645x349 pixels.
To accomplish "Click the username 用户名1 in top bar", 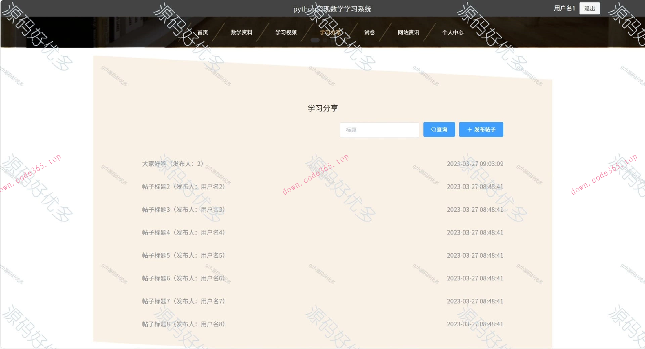I will tap(564, 8).
